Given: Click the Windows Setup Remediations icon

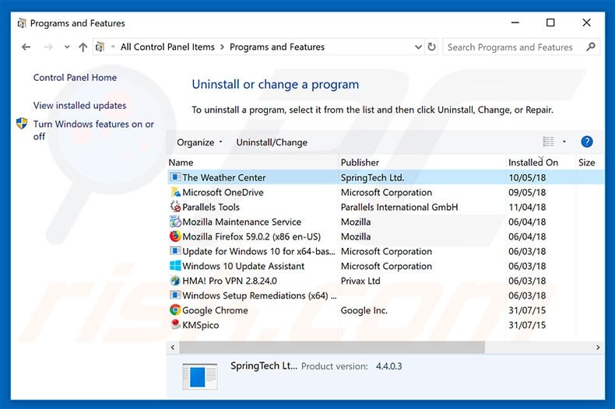Looking at the screenshot, I should click(175, 295).
